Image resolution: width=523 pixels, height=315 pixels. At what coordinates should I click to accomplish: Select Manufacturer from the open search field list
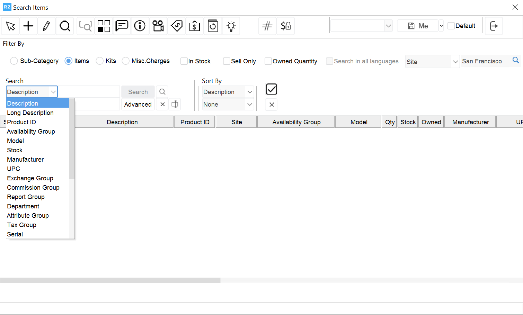pyautogui.click(x=25, y=159)
